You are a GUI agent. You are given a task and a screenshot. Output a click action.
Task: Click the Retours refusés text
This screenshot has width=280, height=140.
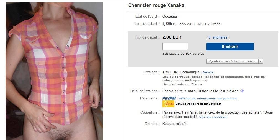(x=175, y=124)
